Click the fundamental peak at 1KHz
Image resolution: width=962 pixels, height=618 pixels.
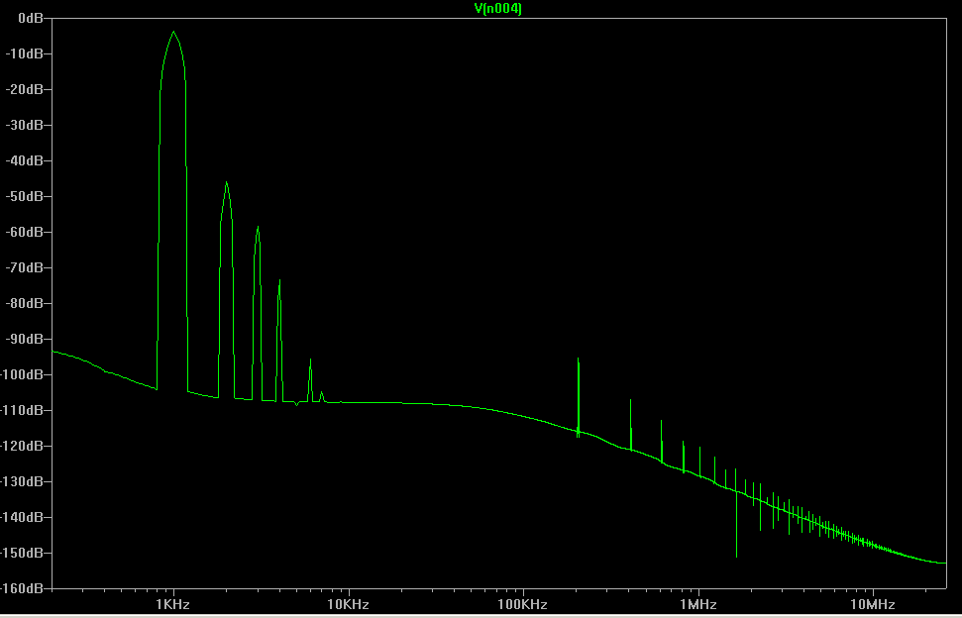[x=173, y=32]
